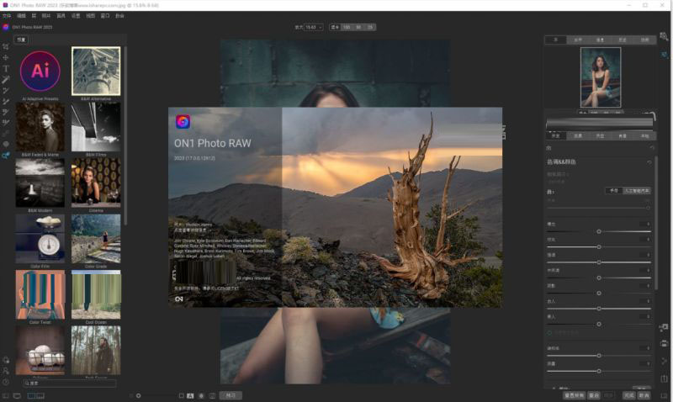673x402 pixels.
Task: Click the help icon at left toolbar bottom
Action: click(6, 382)
